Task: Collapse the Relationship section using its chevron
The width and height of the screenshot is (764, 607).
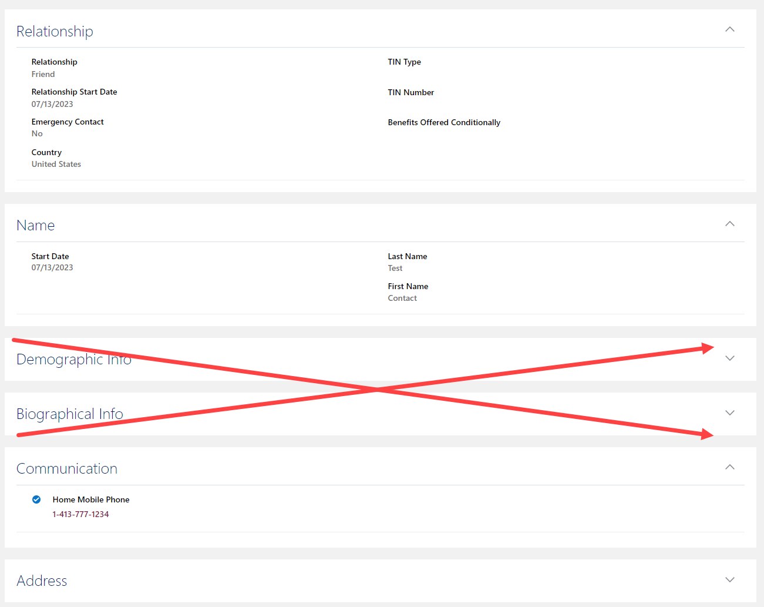Action: coord(729,29)
